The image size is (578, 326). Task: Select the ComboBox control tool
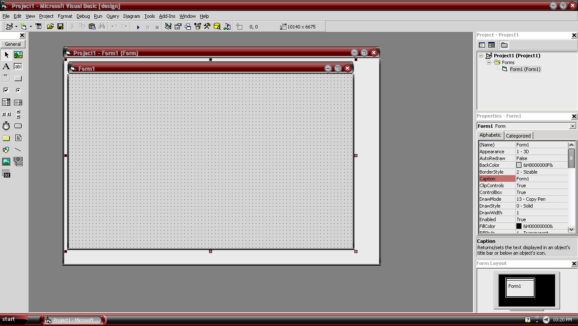(x=6, y=102)
